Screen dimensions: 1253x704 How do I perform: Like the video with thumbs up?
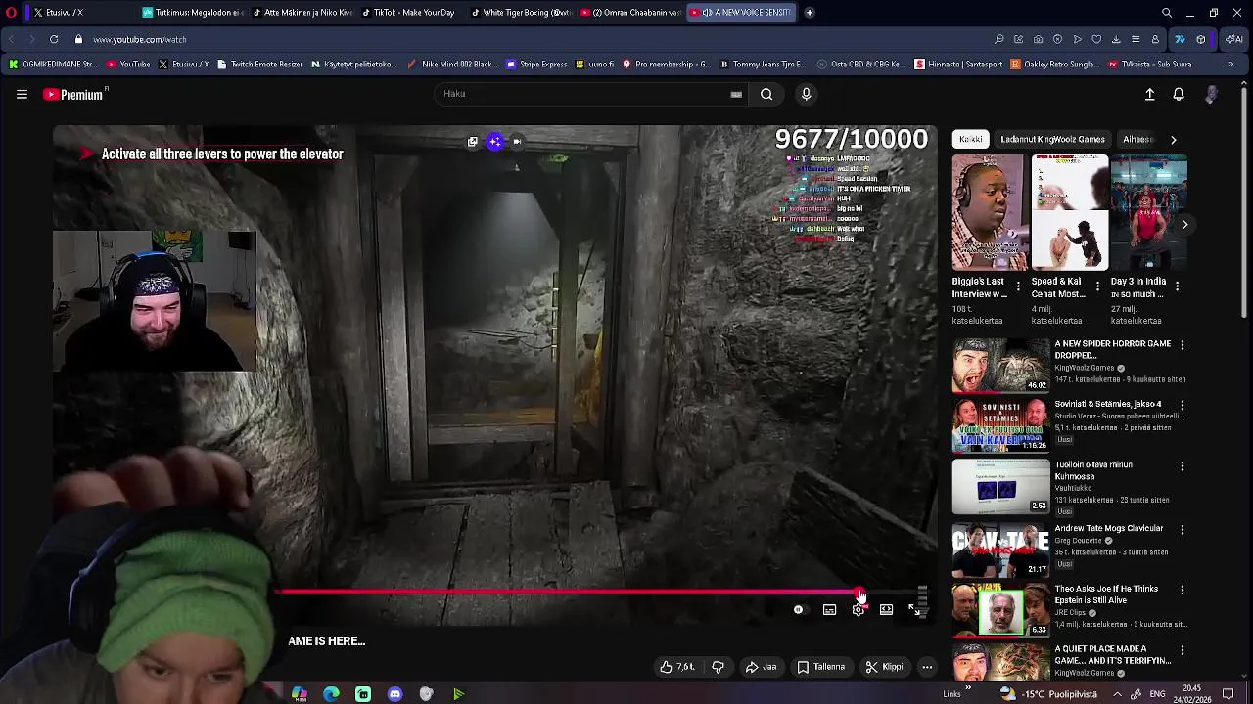(x=677, y=667)
